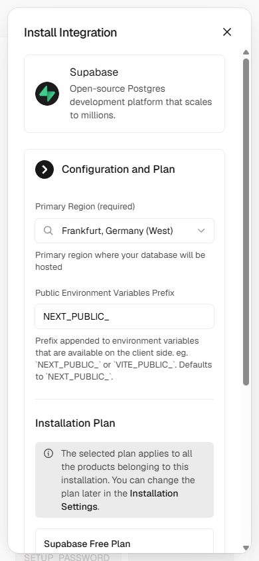
Task: Open the Primary Region dropdown
Action: (x=124, y=231)
